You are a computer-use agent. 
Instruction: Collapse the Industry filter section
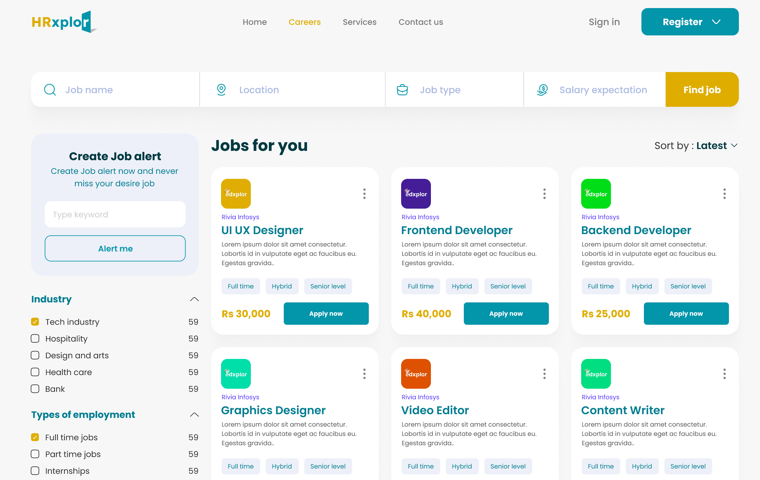[x=194, y=299]
